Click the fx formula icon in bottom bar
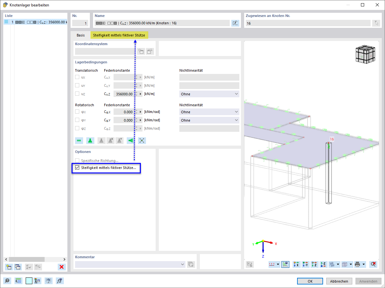385x288 pixels. (59, 281)
